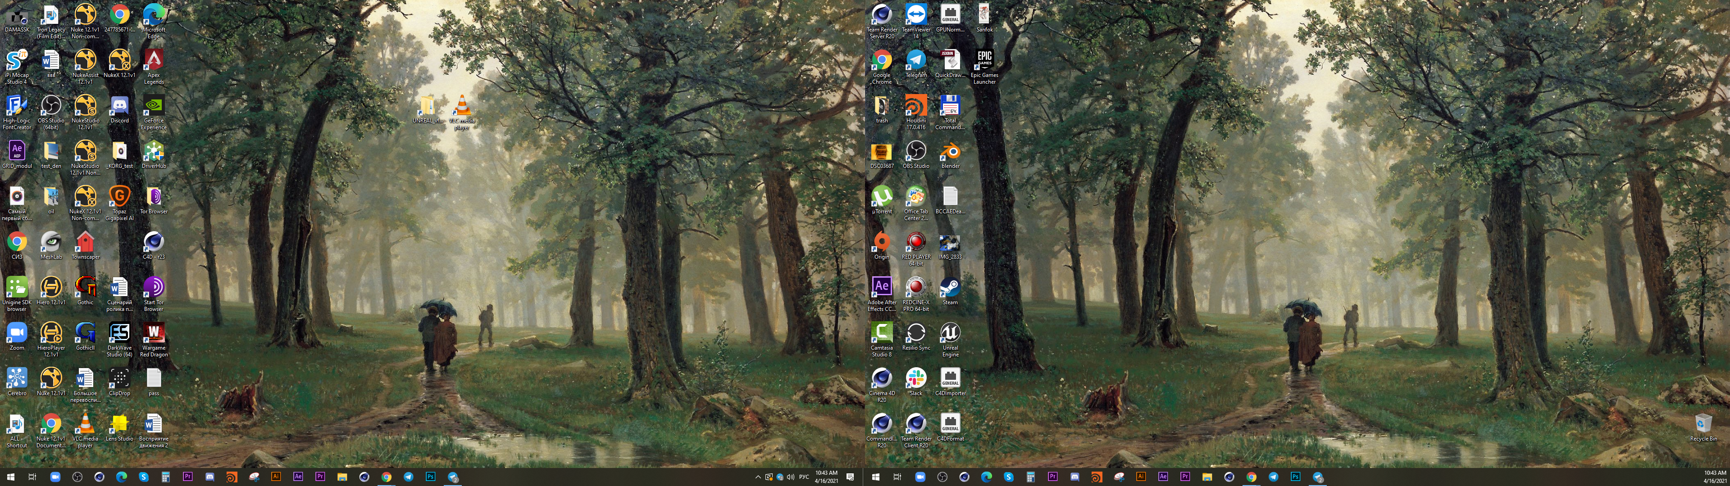Click the Tor Browser folder icon

click(x=154, y=200)
